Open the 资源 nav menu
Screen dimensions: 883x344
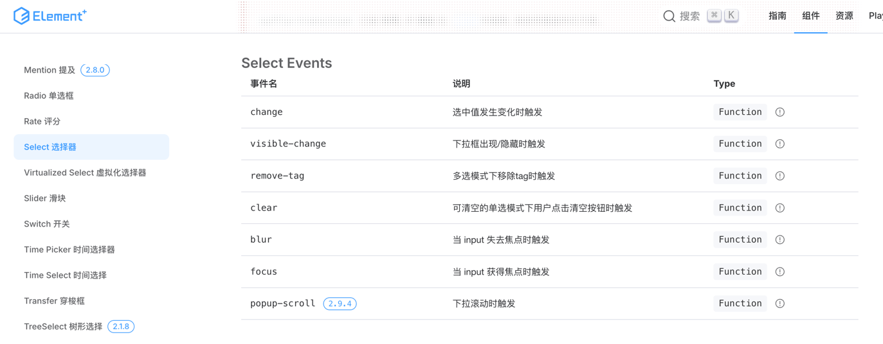(x=844, y=16)
